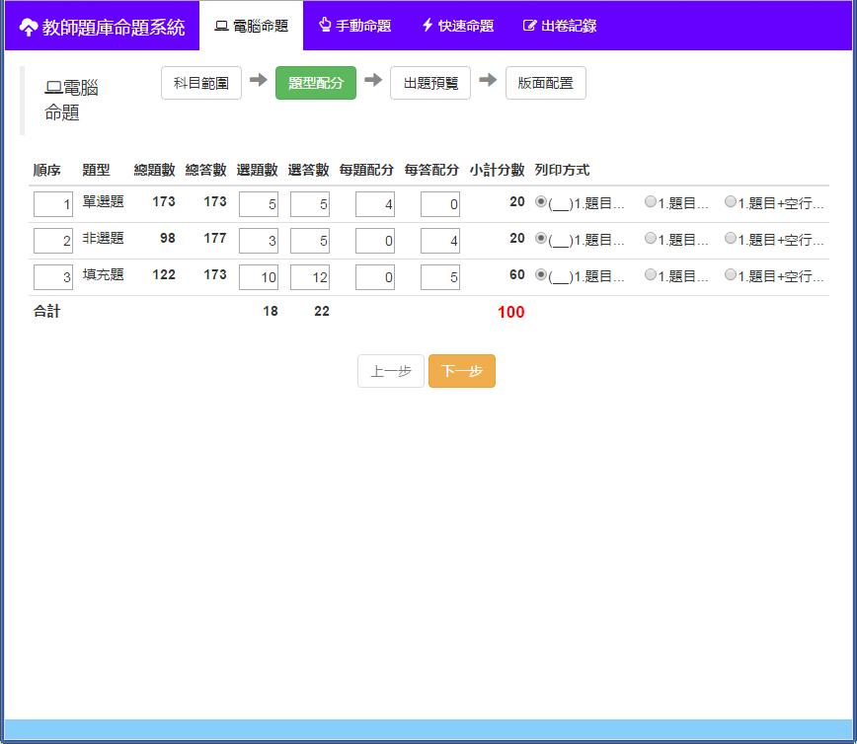Click the 每答配分 field for 非選題
Image resolution: width=857 pixels, height=744 pixels.
point(440,241)
